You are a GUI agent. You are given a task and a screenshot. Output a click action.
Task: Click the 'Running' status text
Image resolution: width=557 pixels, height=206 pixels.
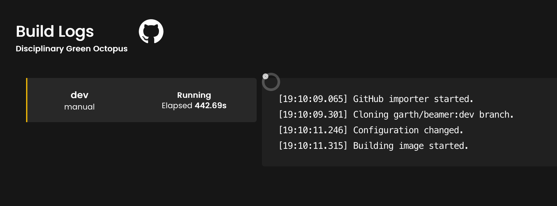point(194,95)
